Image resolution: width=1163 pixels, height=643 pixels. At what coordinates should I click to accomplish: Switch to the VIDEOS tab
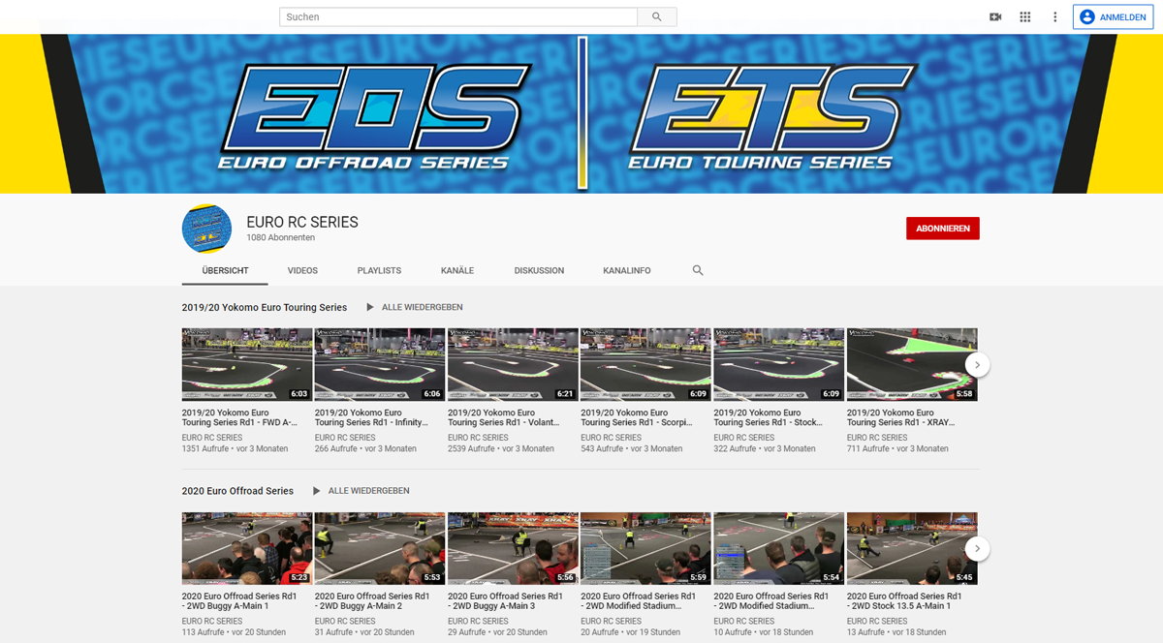302,270
